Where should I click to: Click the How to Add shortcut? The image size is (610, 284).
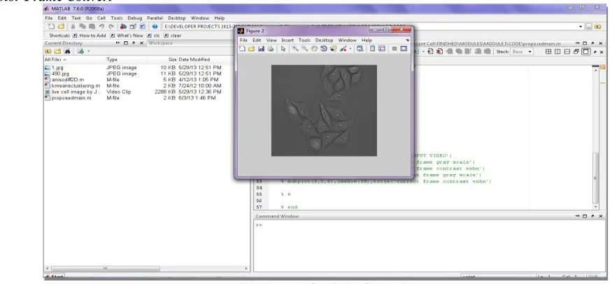(90, 36)
